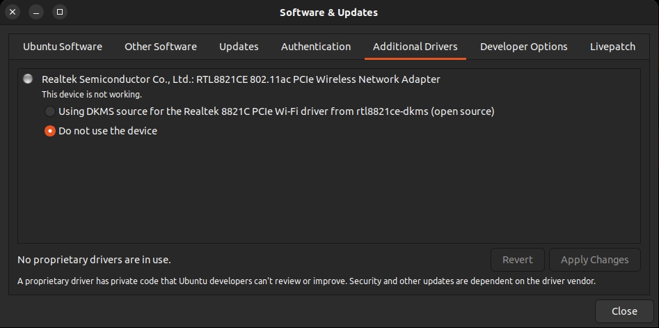Click the 'No proprietary drivers are in use.' status

94,260
